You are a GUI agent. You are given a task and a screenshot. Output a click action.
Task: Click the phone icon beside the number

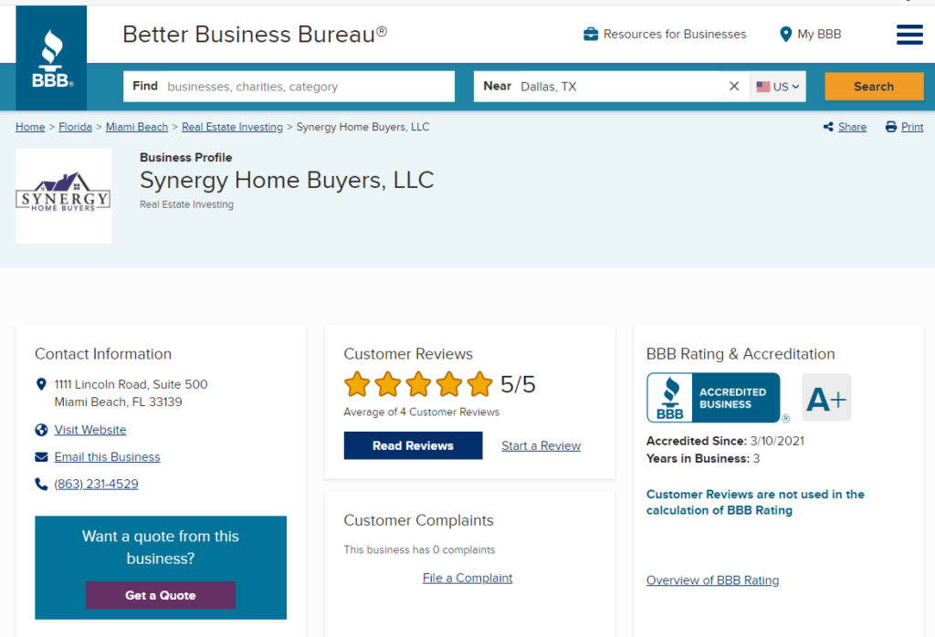[x=41, y=484]
